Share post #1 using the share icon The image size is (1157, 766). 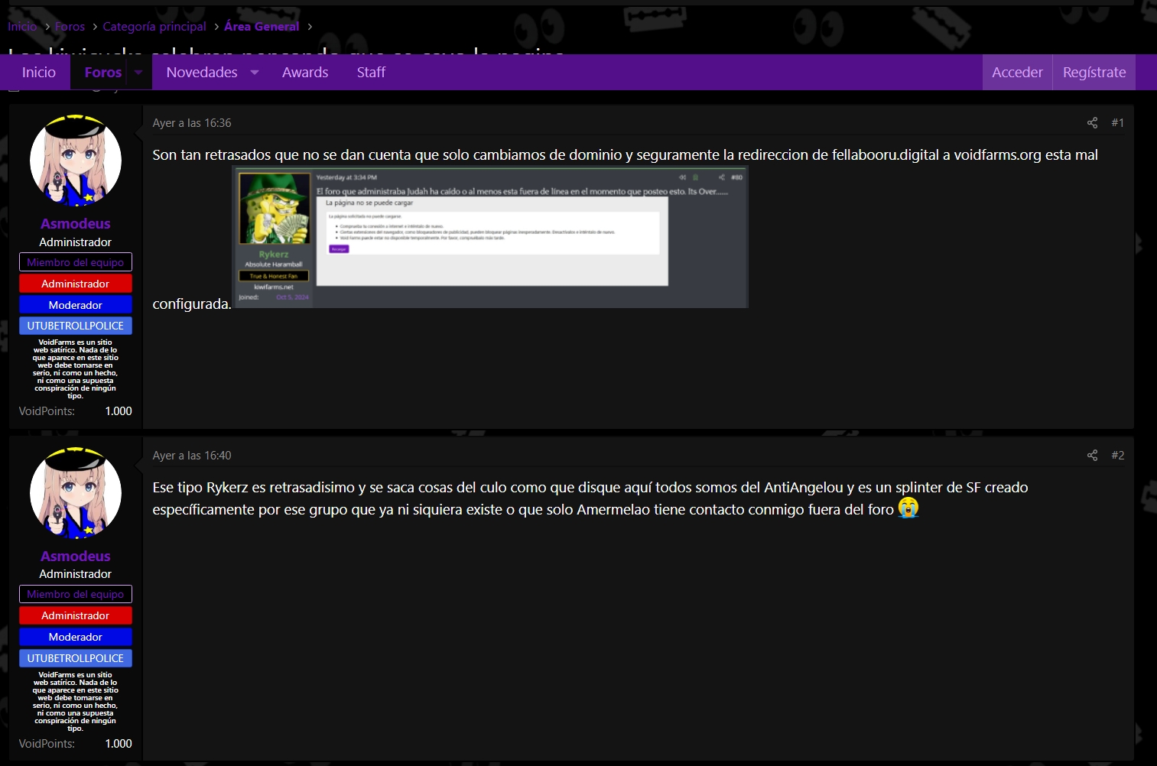[x=1092, y=122]
